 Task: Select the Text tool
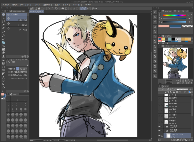[x=3, y=77]
